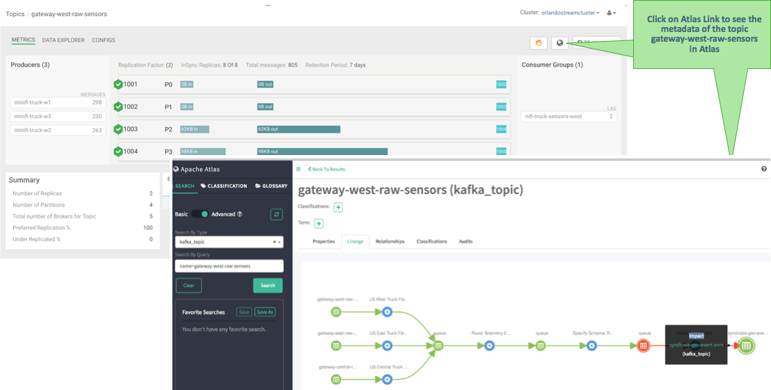Click green check icon for broker 1002
This screenshot has width=771, height=390.
(118, 106)
